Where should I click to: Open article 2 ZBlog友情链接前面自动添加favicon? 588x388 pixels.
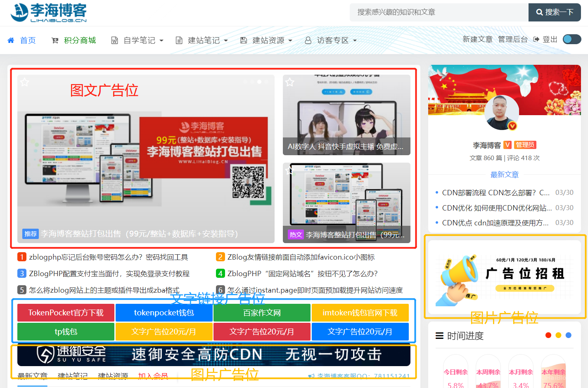[301, 257]
